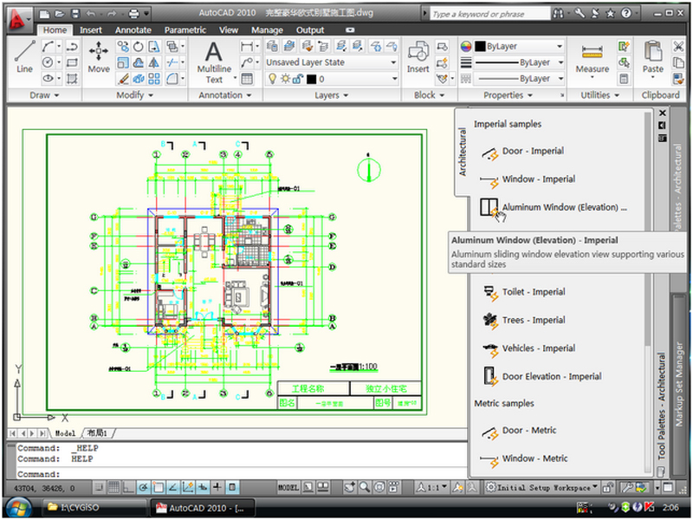Switch to the 布局1 layout tab
This screenshot has height=520, width=693.
(98, 433)
